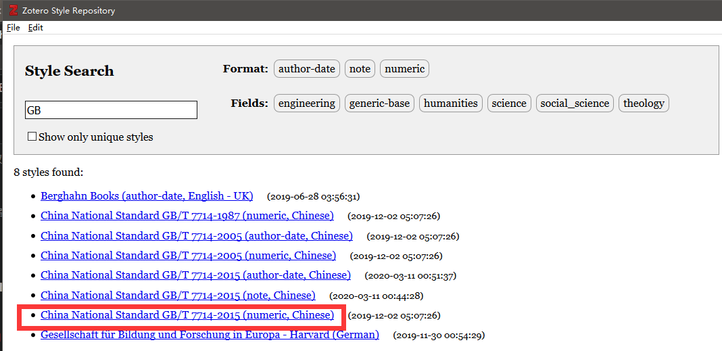The height and width of the screenshot is (351, 722).
Task: Click the Fields: label
Action: (x=249, y=103)
